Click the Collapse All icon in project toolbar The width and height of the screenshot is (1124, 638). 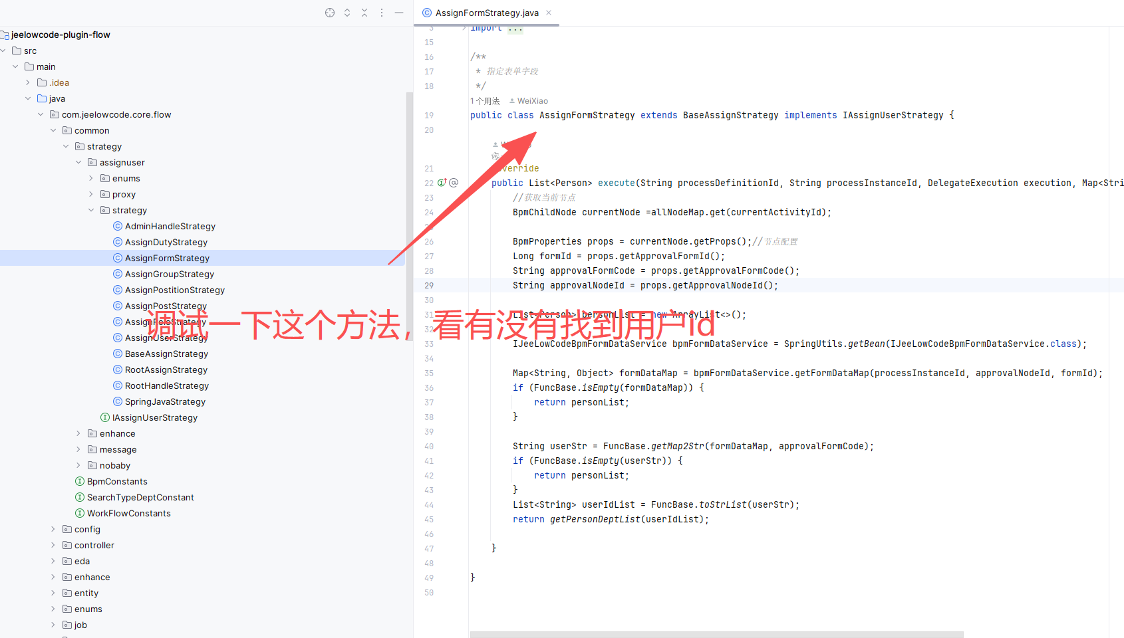(364, 13)
